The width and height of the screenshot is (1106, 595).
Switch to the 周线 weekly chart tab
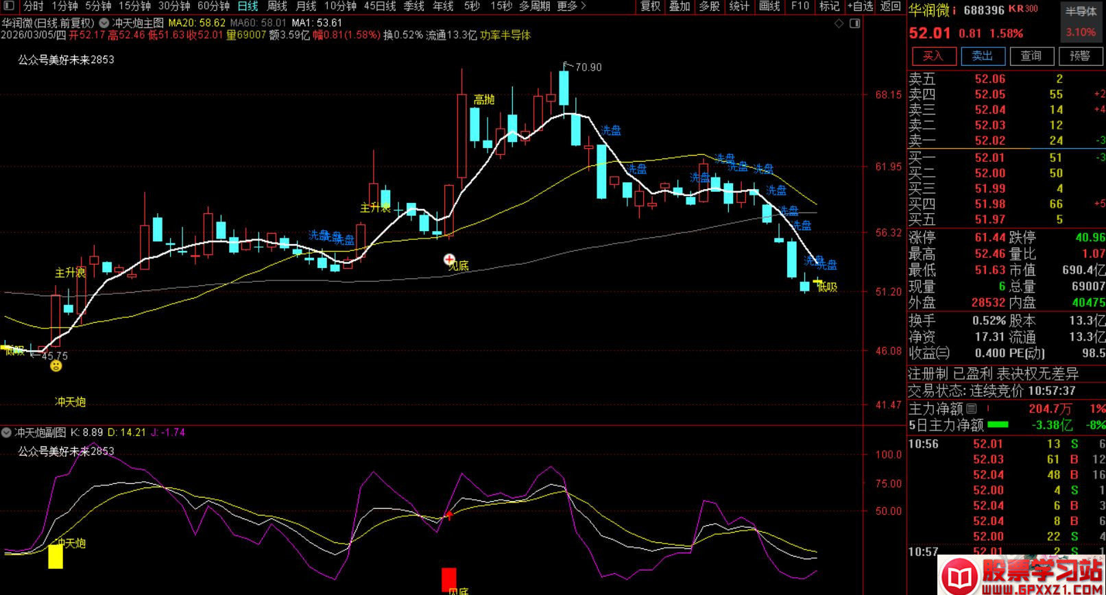coord(277,6)
